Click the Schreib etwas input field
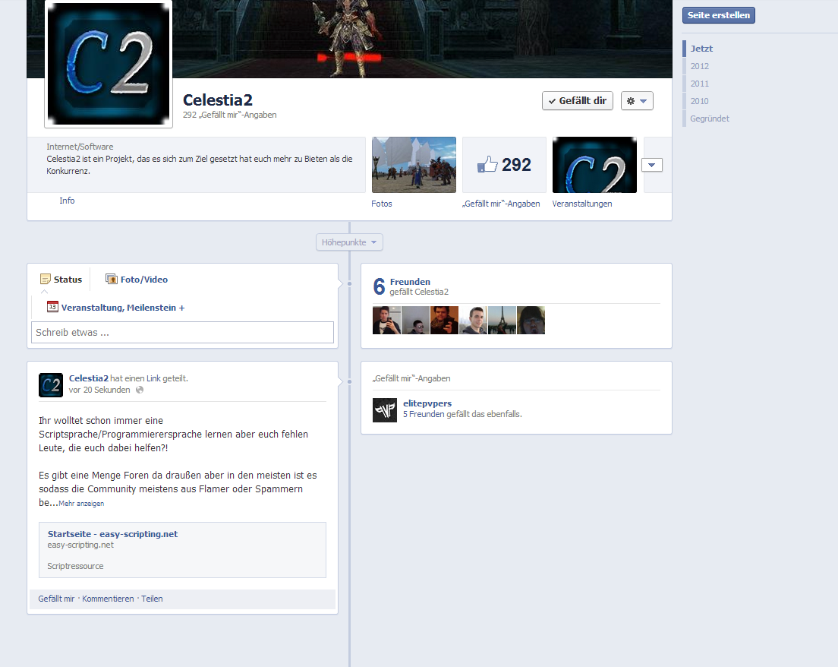The height and width of the screenshot is (667, 838). 183,332
